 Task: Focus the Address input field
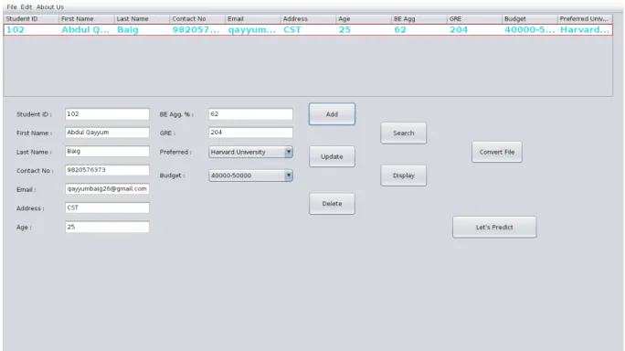pos(107,207)
